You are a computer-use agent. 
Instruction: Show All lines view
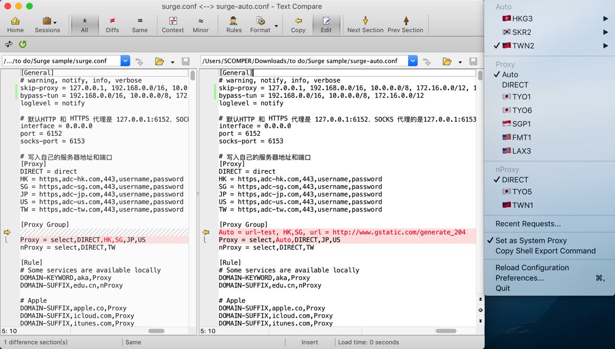[84, 25]
